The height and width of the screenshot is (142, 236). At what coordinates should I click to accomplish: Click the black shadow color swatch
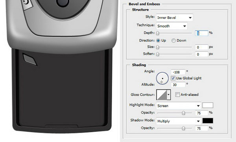click(x=208, y=121)
